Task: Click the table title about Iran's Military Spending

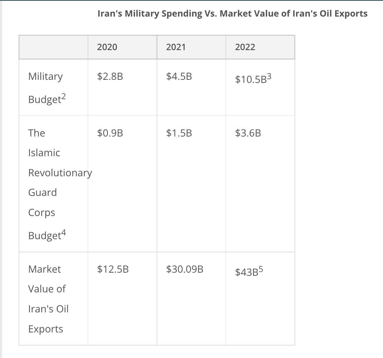Action: 232,13
